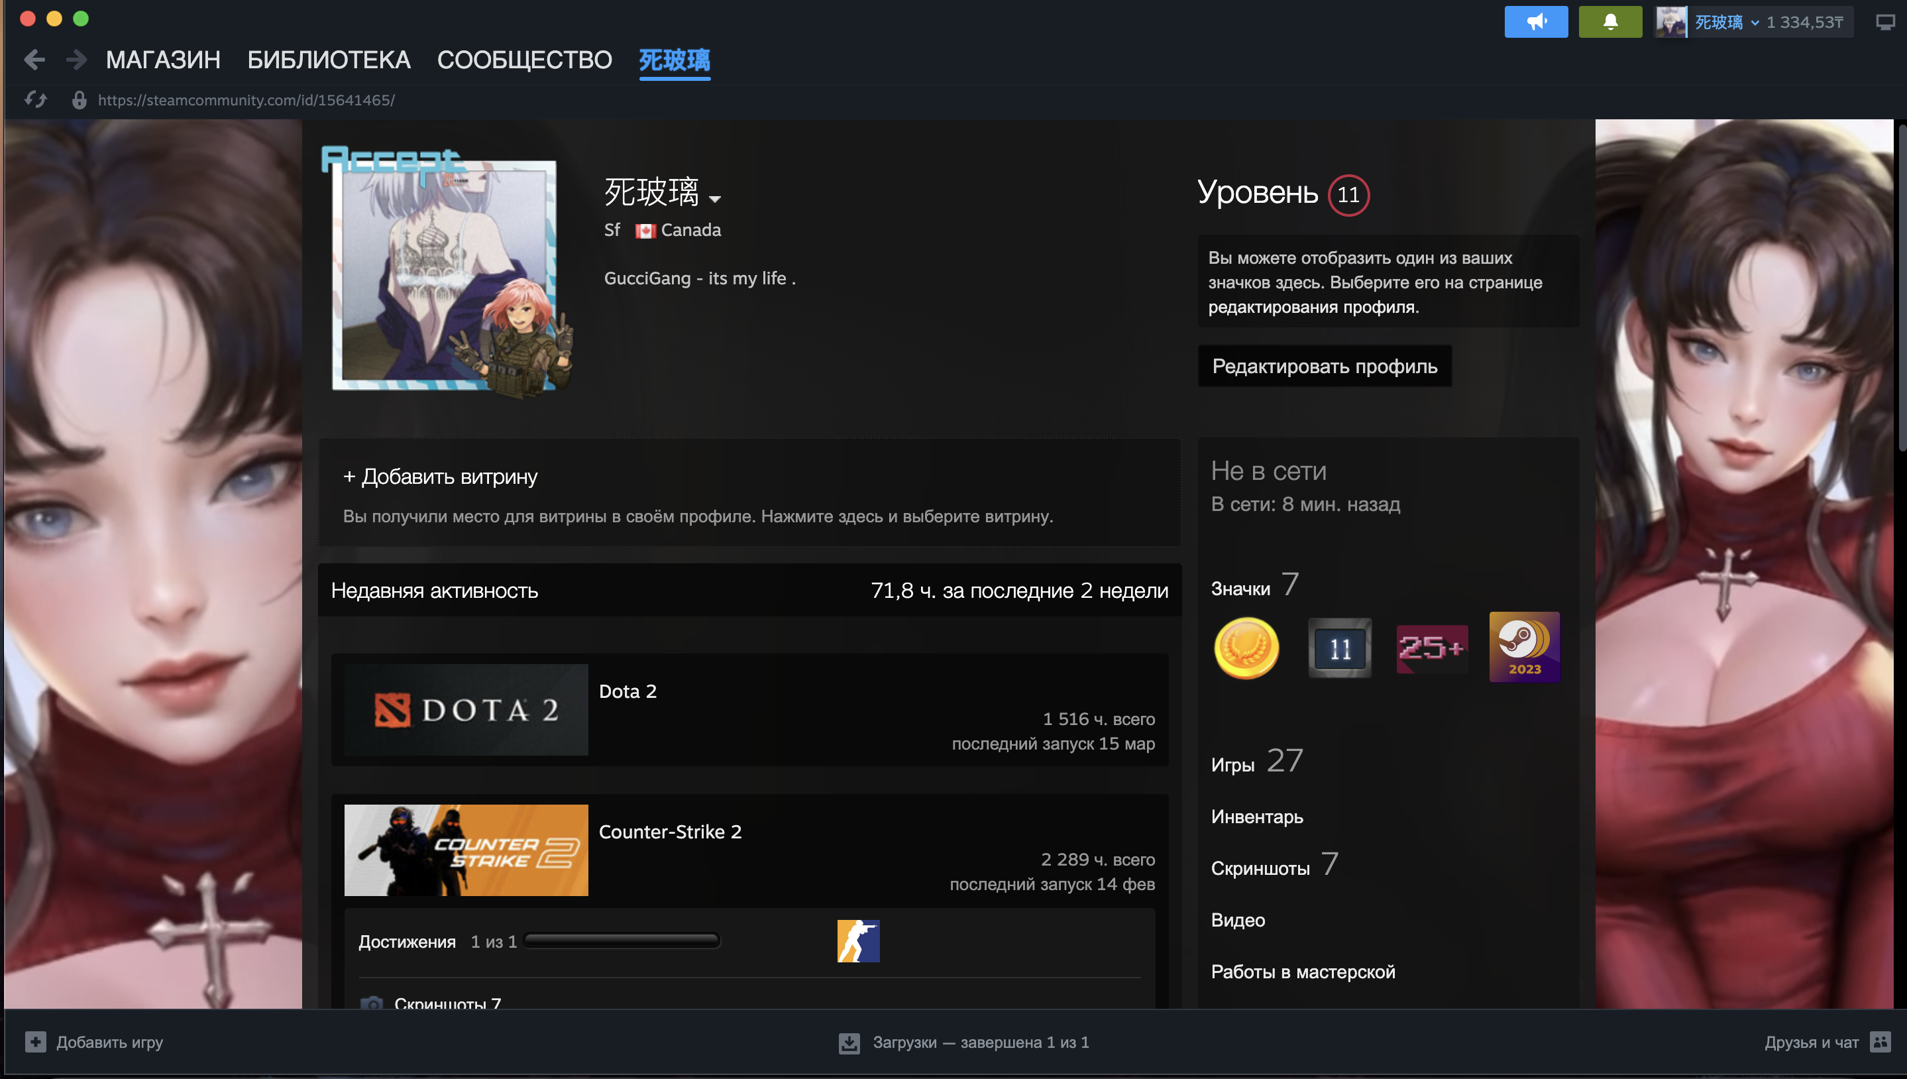Open the profile name history arrow
This screenshot has height=1079, width=1907.
[x=715, y=199]
